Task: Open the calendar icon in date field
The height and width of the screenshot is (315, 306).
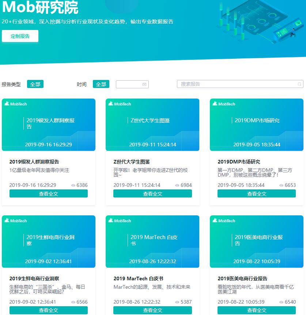Action: [x=144, y=84]
